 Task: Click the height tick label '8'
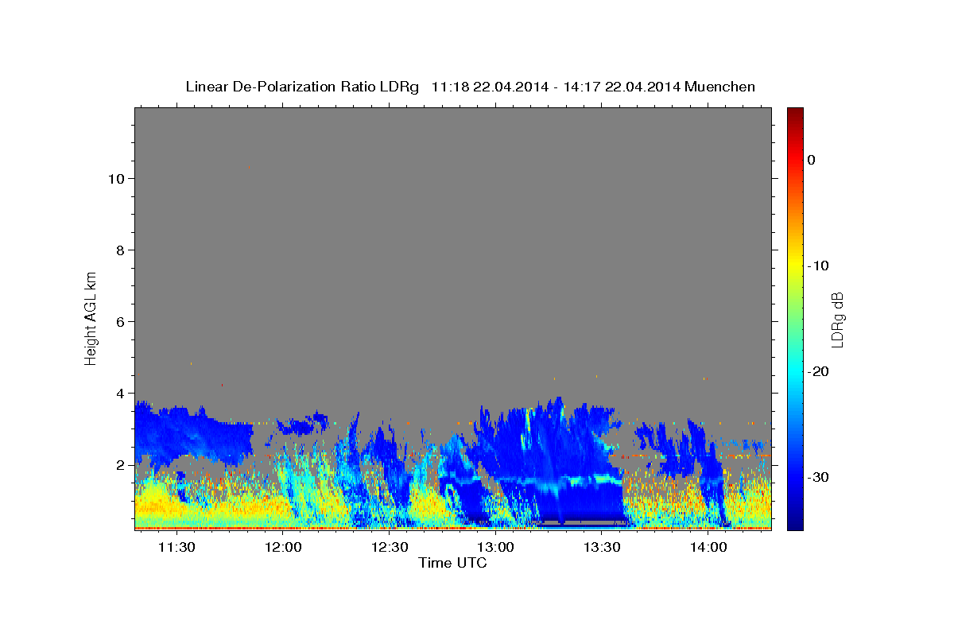click(121, 250)
